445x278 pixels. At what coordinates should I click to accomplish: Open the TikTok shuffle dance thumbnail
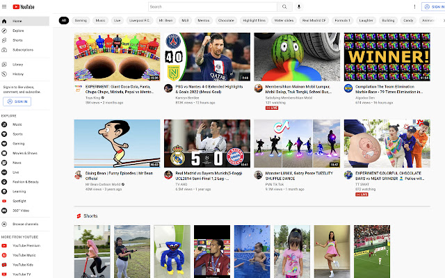297,143
